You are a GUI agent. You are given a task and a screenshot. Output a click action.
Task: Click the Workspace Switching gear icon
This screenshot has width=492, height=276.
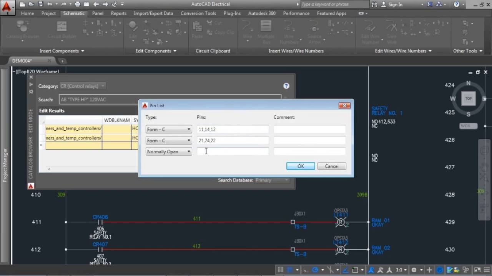coord(414,270)
